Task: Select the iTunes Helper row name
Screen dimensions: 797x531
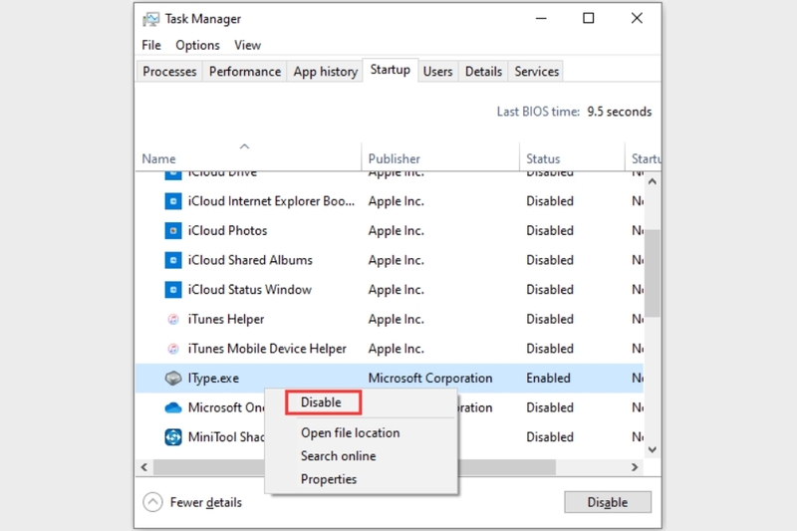Action: click(226, 319)
